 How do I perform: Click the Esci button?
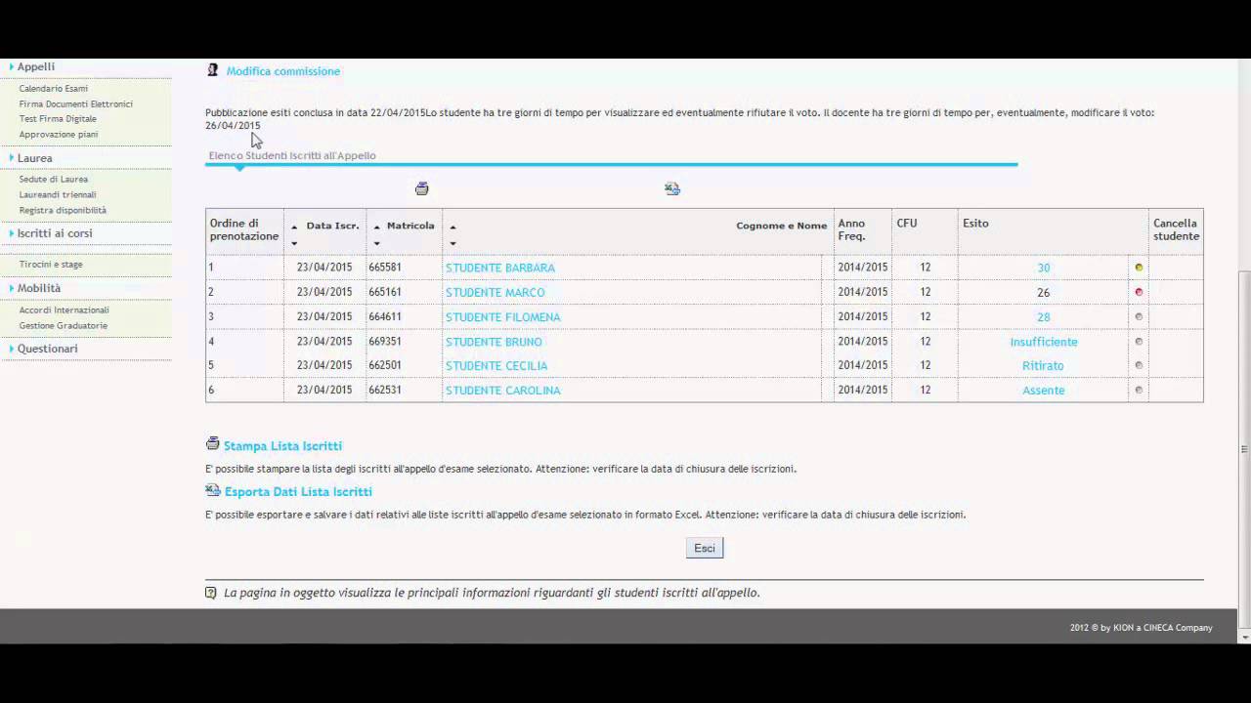pyautogui.click(x=705, y=549)
